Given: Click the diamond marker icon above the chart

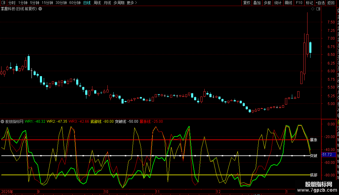Looking at the screenshot, I should (x=313, y=9).
